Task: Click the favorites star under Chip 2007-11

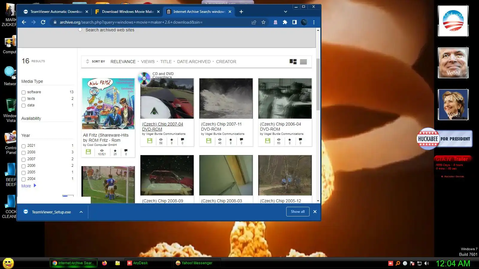Action: point(231,140)
